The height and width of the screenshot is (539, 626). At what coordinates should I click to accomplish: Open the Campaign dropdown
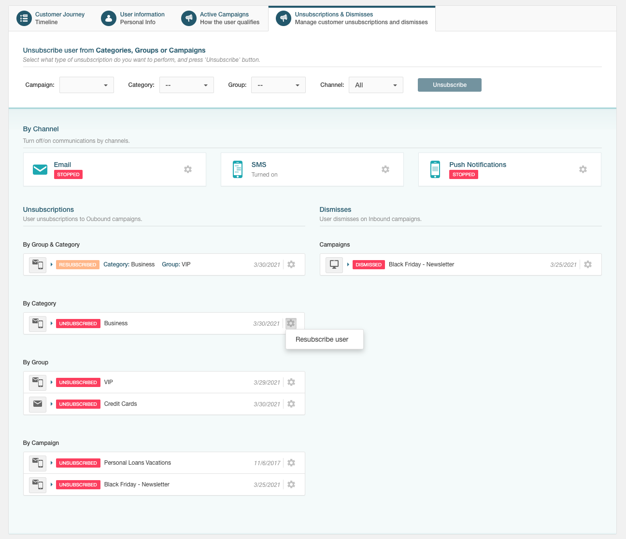click(86, 85)
